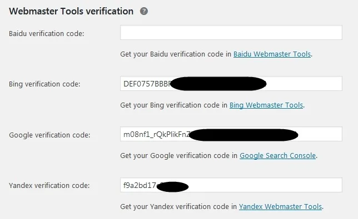Click the Webmaster Tools verification heading
Screen dimensions: 358x219
pyautogui.click(x=71, y=11)
